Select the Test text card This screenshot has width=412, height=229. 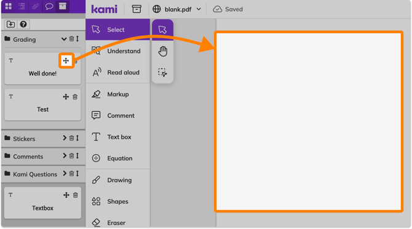click(42, 104)
